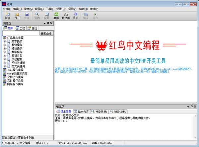Expand the 流程控制 tree node
This screenshot has width=199, height=147.
tap(5, 59)
